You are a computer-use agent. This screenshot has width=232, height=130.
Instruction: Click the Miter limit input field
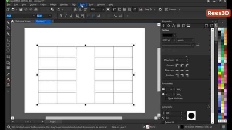(180, 60)
